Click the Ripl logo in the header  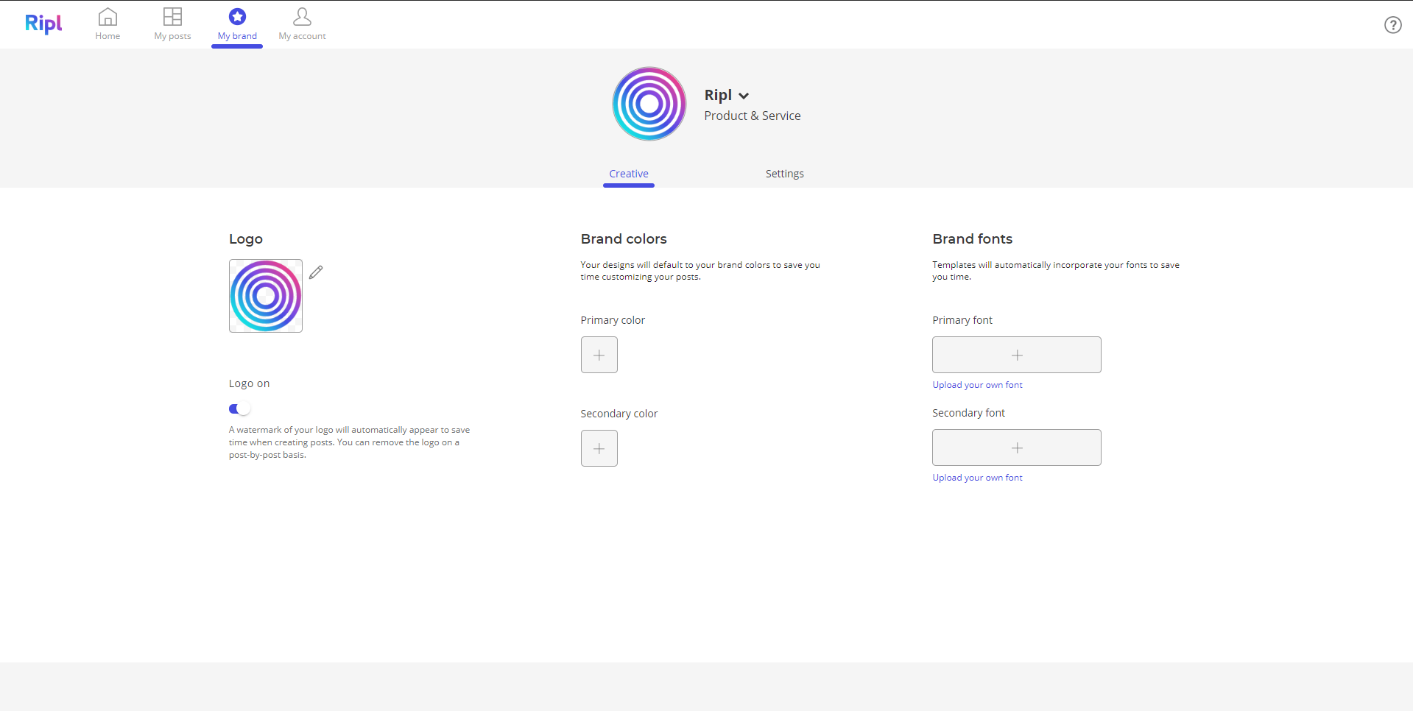pyautogui.click(x=43, y=24)
